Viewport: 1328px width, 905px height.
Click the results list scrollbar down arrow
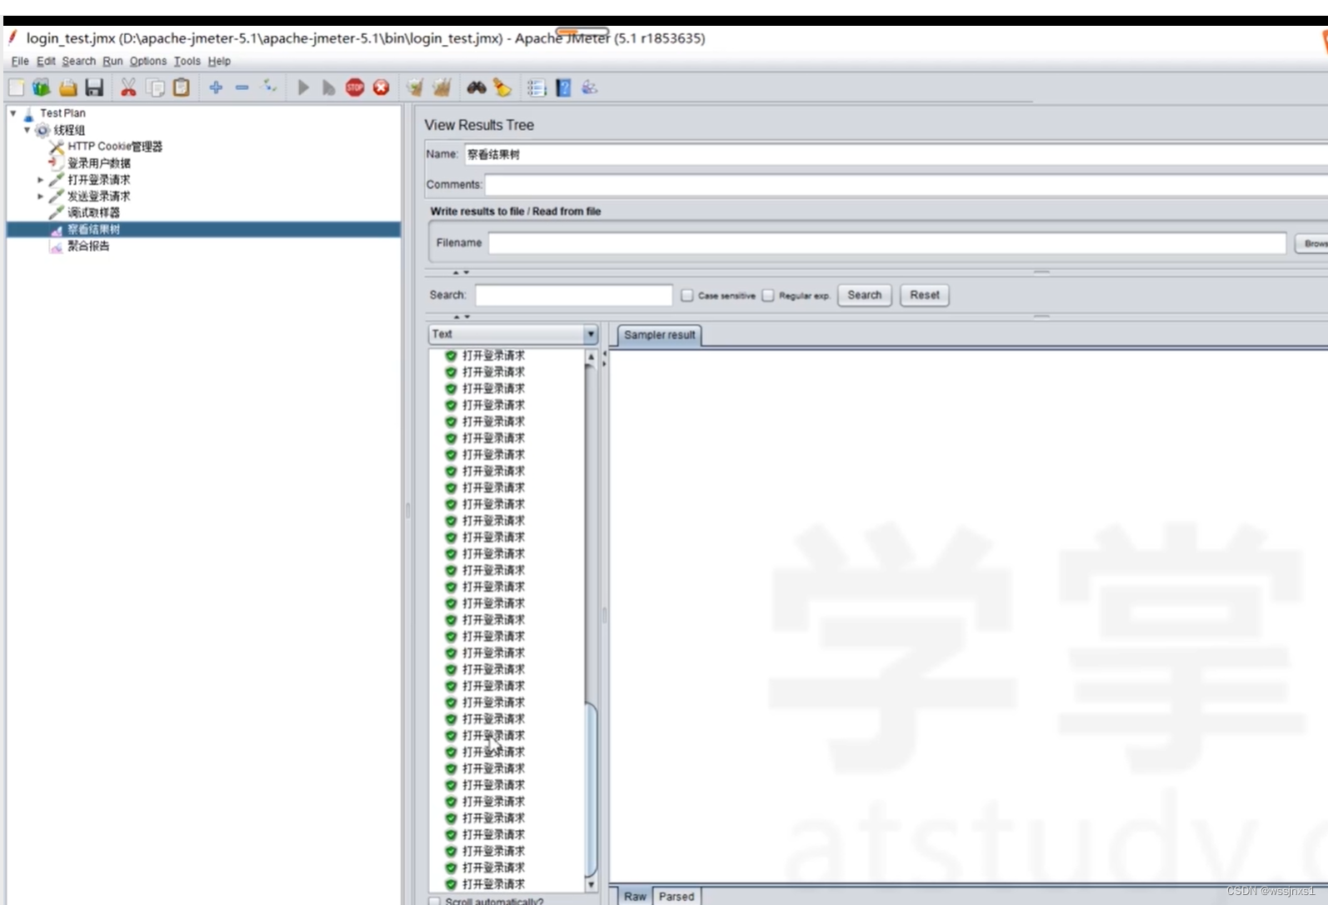pyautogui.click(x=591, y=884)
